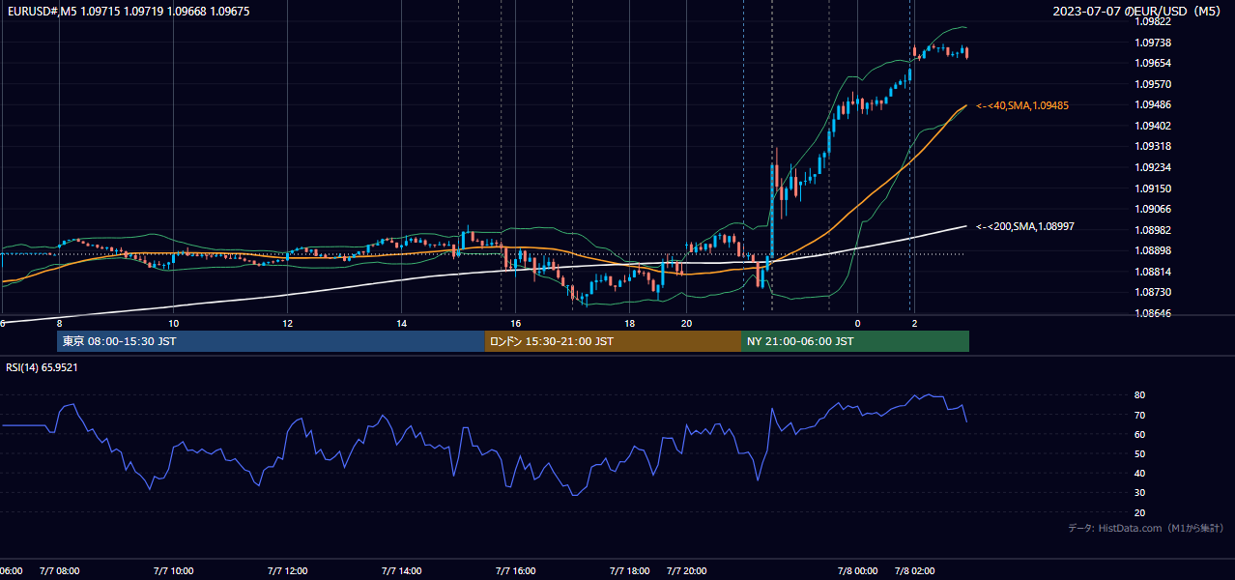Click the RSI scale value 20
The width and height of the screenshot is (1235, 580).
point(1140,513)
